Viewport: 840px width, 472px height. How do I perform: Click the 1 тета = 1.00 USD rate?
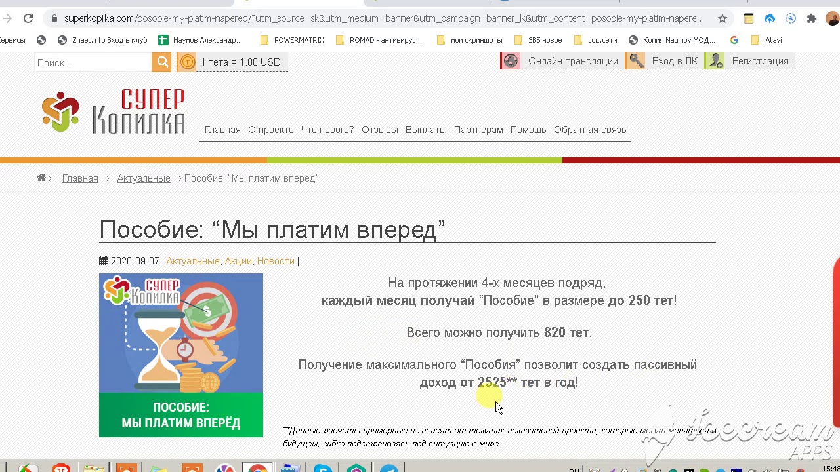241,62
